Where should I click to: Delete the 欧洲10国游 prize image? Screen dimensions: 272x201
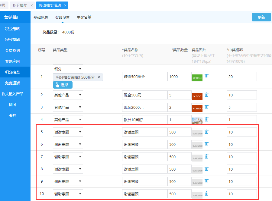pyautogui.click(x=207, y=120)
